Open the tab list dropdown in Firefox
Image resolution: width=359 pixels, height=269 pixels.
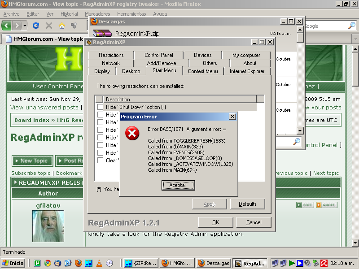pyautogui.click(x=355, y=39)
